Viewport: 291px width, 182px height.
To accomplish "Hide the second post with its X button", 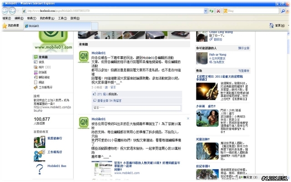I will click(x=188, y=118).
